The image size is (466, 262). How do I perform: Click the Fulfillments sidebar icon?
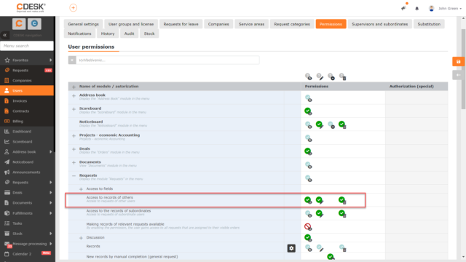coord(7,213)
